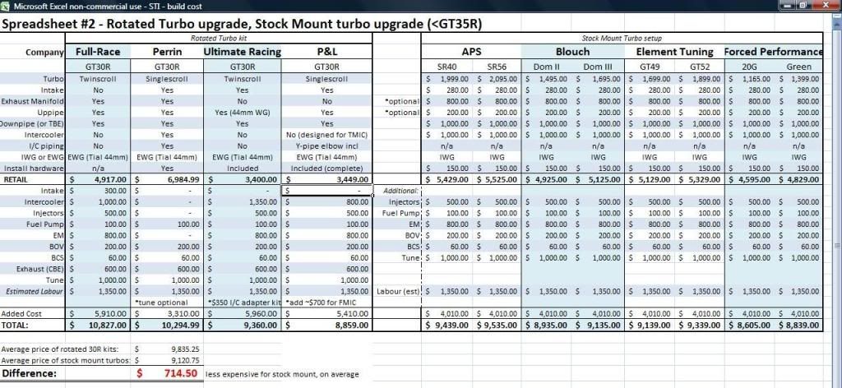Select Perrin total 10,294.99
842x388 pixels.
[x=167, y=326]
